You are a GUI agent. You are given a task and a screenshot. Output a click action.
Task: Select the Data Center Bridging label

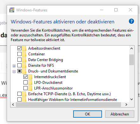click(46, 60)
